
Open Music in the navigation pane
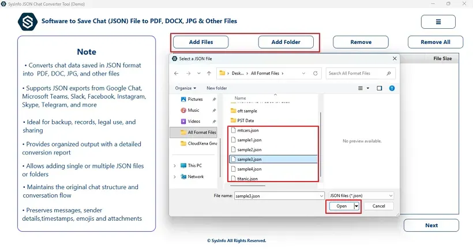(193, 110)
